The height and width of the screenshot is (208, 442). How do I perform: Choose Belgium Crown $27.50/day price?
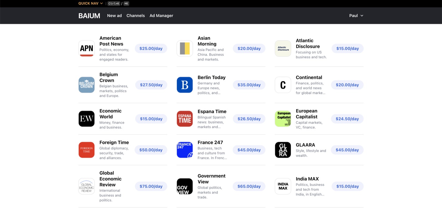pyautogui.click(x=151, y=85)
